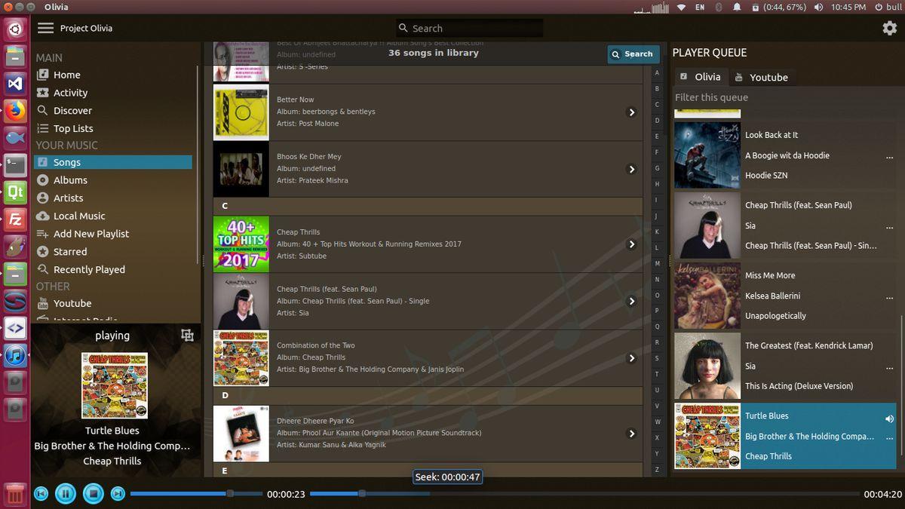Select Songs in Your Music
905x509 pixels.
[x=114, y=162]
